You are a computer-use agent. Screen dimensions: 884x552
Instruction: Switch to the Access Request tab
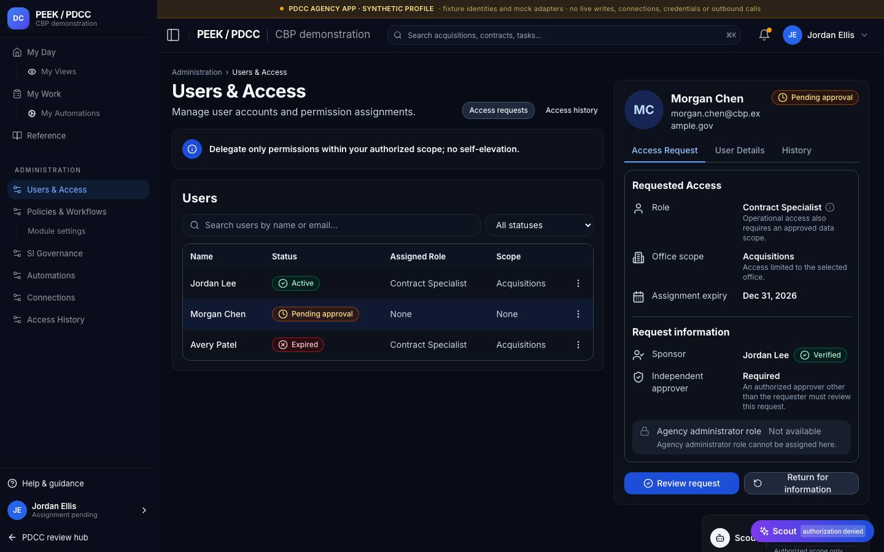[665, 150]
